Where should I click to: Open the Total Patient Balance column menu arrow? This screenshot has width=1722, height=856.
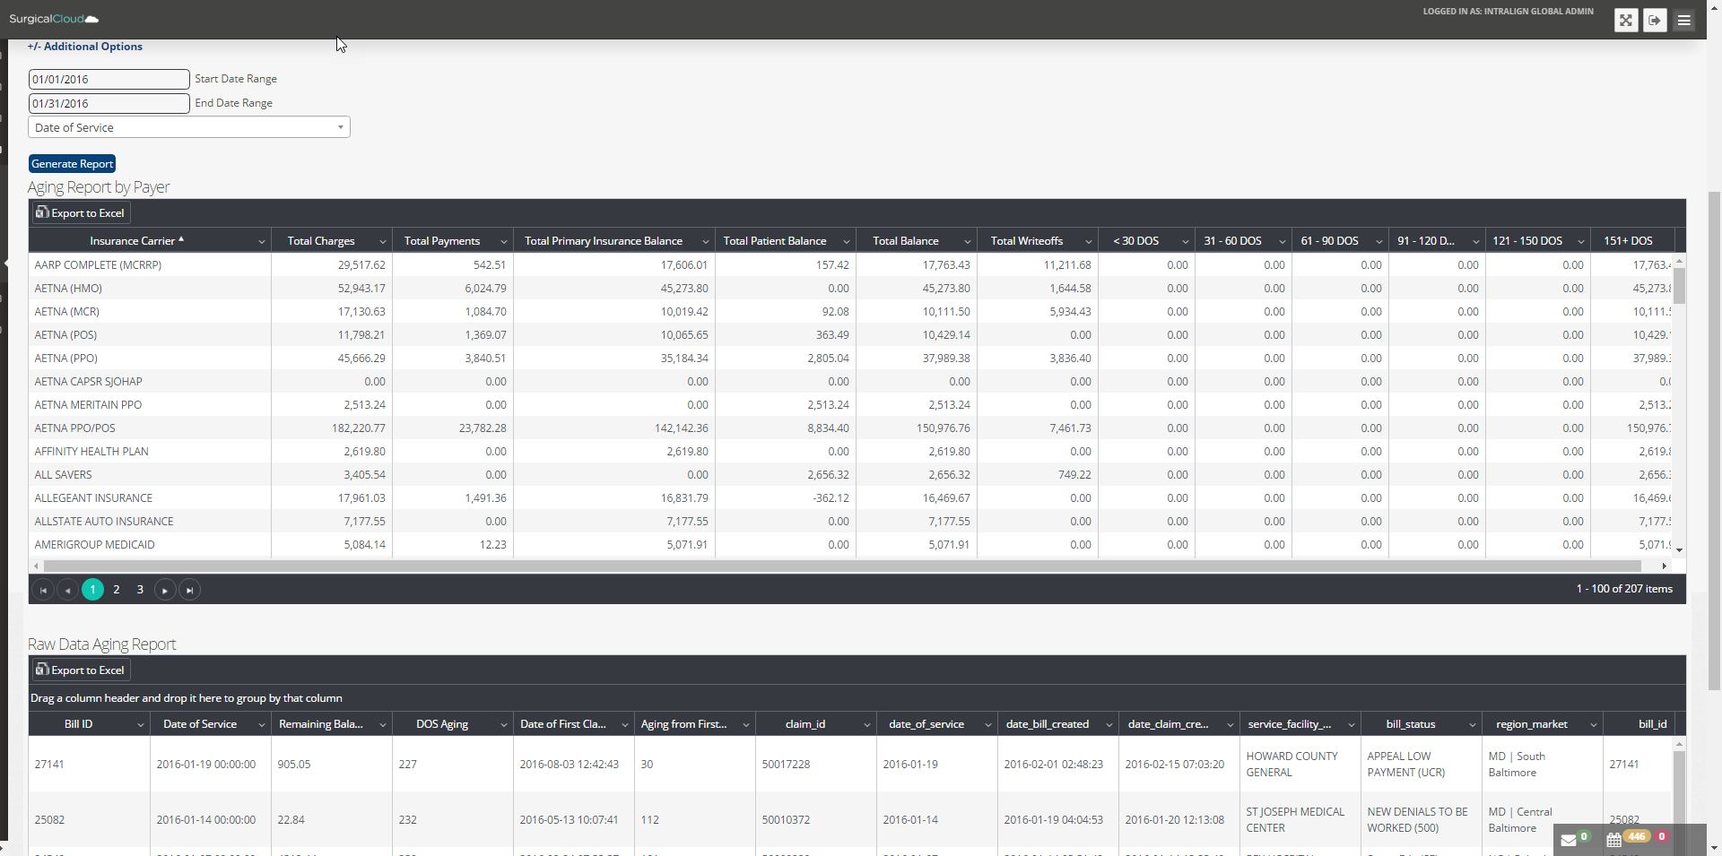[x=846, y=242]
